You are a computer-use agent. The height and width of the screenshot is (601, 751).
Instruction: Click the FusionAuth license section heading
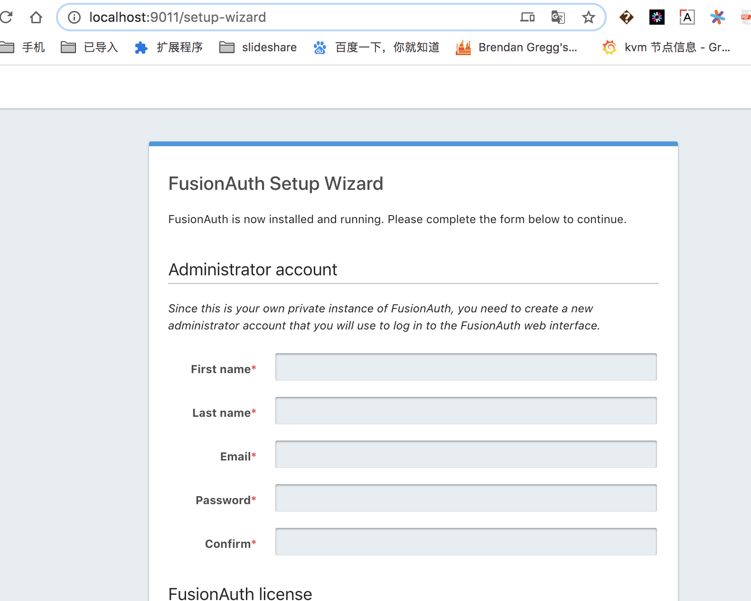pos(240,593)
